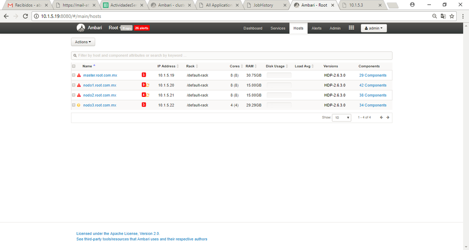
Task: Open the Chrome three-dot menu
Action: tap(463, 16)
